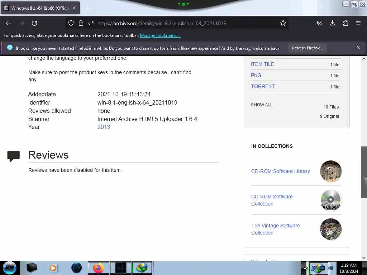The width and height of the screenshot is (367, 275).
Task: Bookmark this page with the star icon
Action: click(283, 23)
